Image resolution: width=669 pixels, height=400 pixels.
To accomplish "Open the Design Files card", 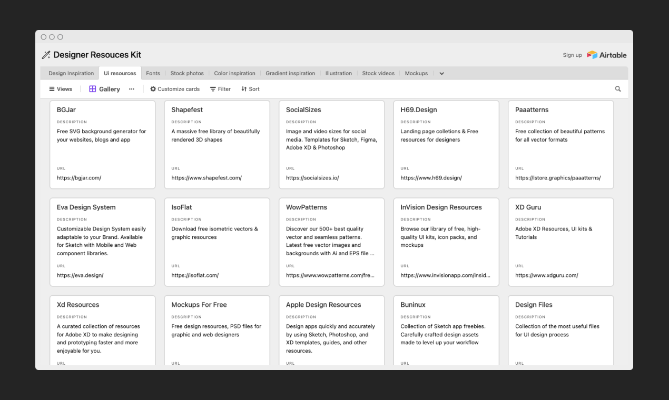I will (x=561, y=331).
